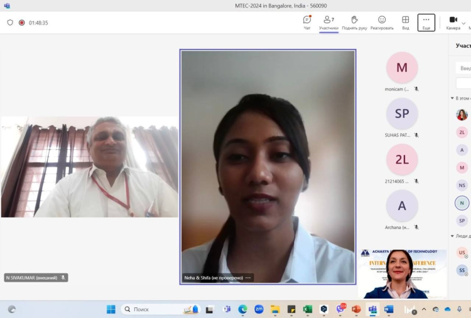Expand the camera options dropdown arrow
The height and width of the screenshot is (318, 471).
[464, 23]
